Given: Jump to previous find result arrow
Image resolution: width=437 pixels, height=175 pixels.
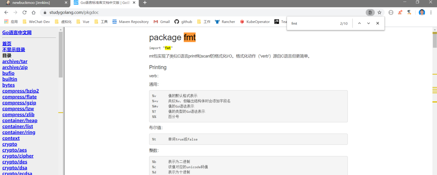Looking at the screenshot, I should coord(359,23).
